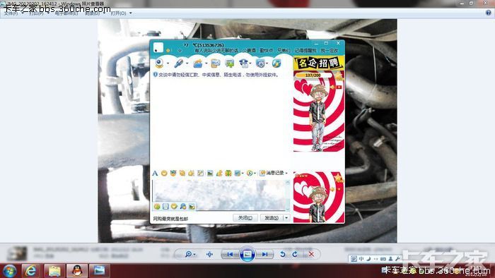Expand the send button options arrow
This screenshot has height=278, width=495.
pos(286,217)
